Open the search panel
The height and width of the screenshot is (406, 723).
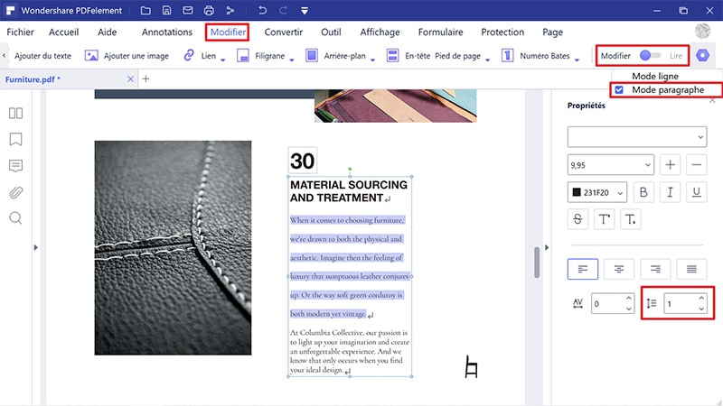[x=15, y=217]
